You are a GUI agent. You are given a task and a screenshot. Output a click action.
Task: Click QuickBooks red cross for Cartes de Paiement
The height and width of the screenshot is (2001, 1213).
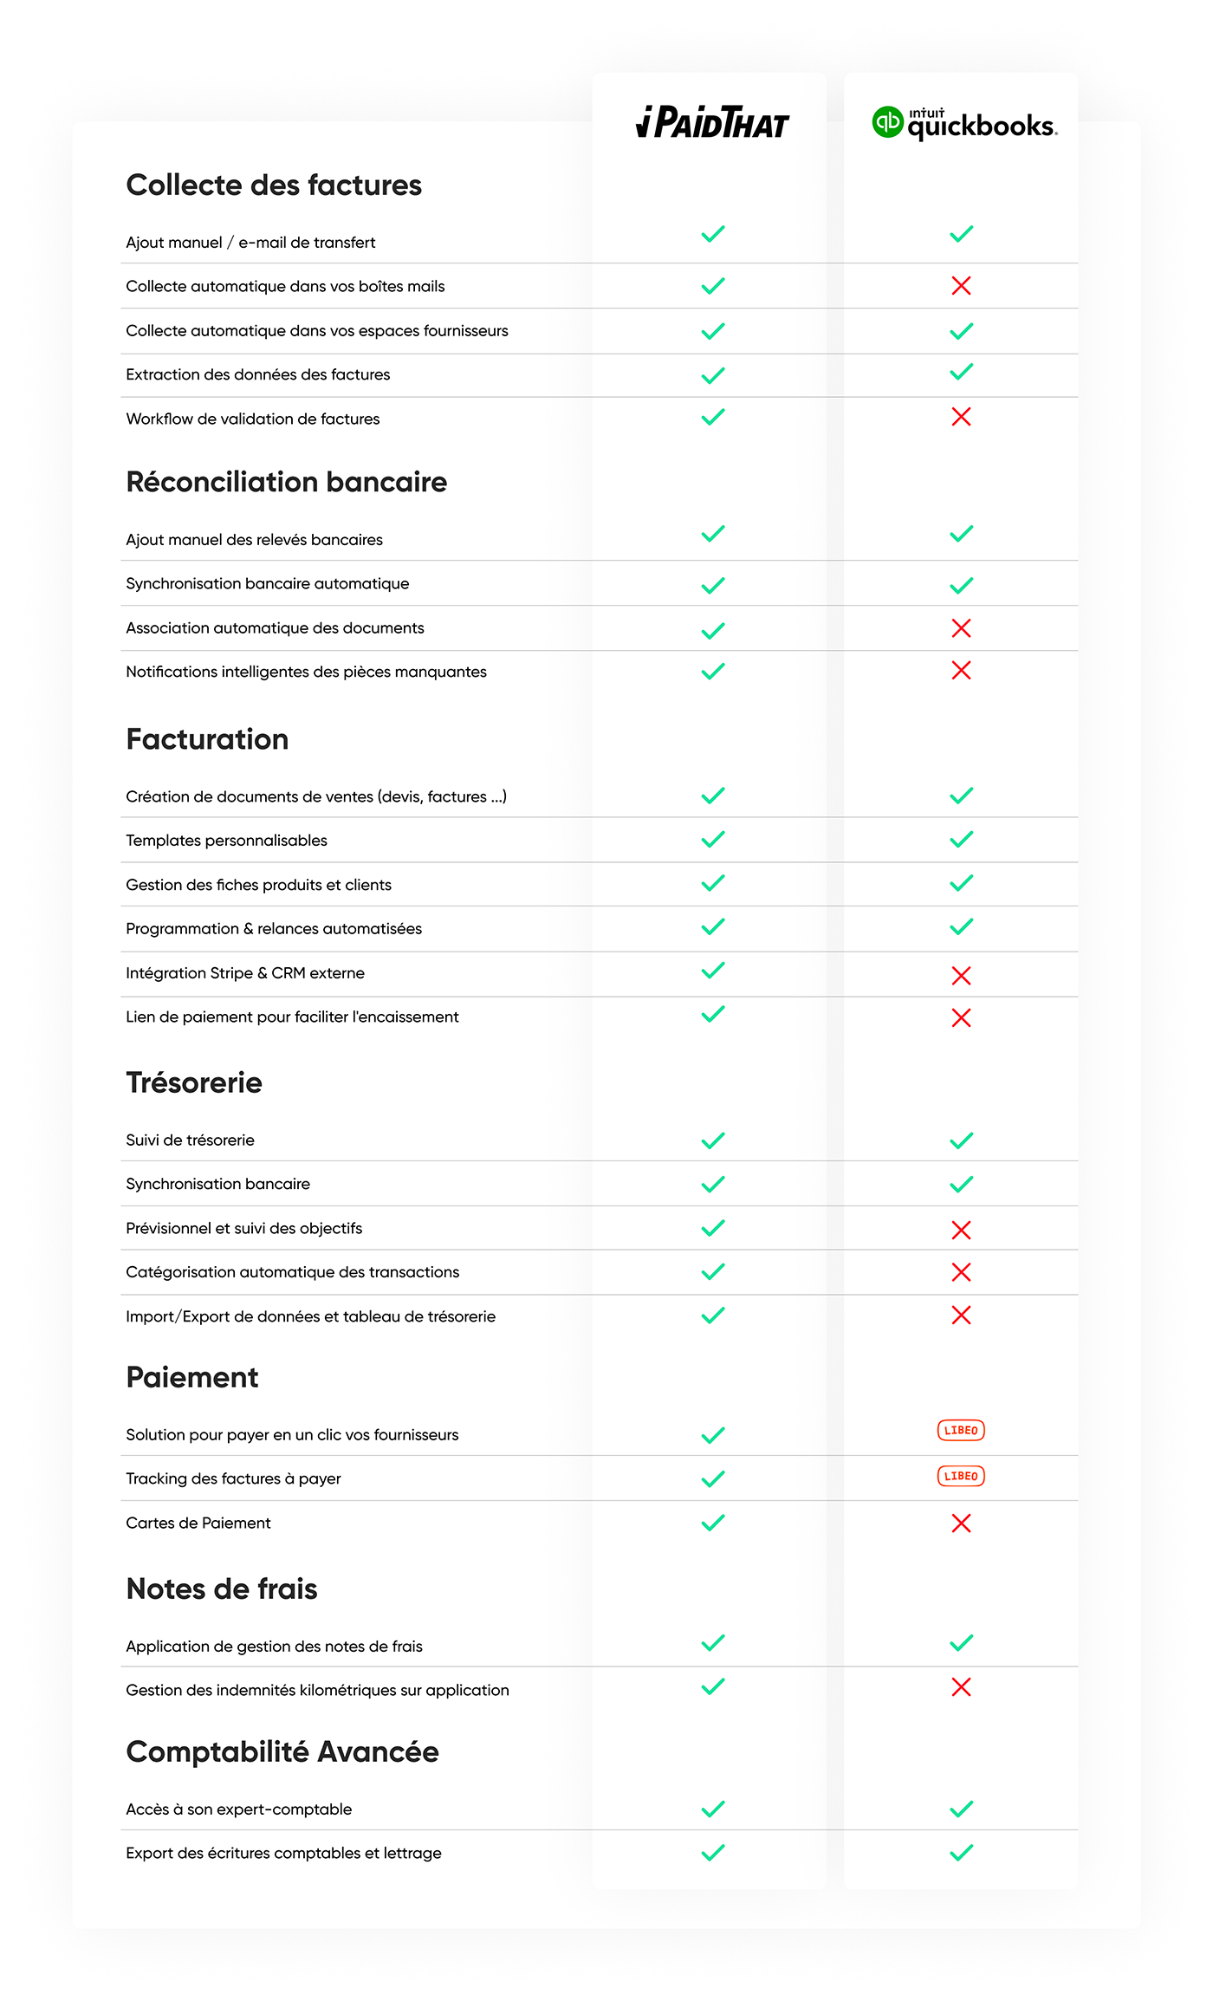coord(961,1523)
